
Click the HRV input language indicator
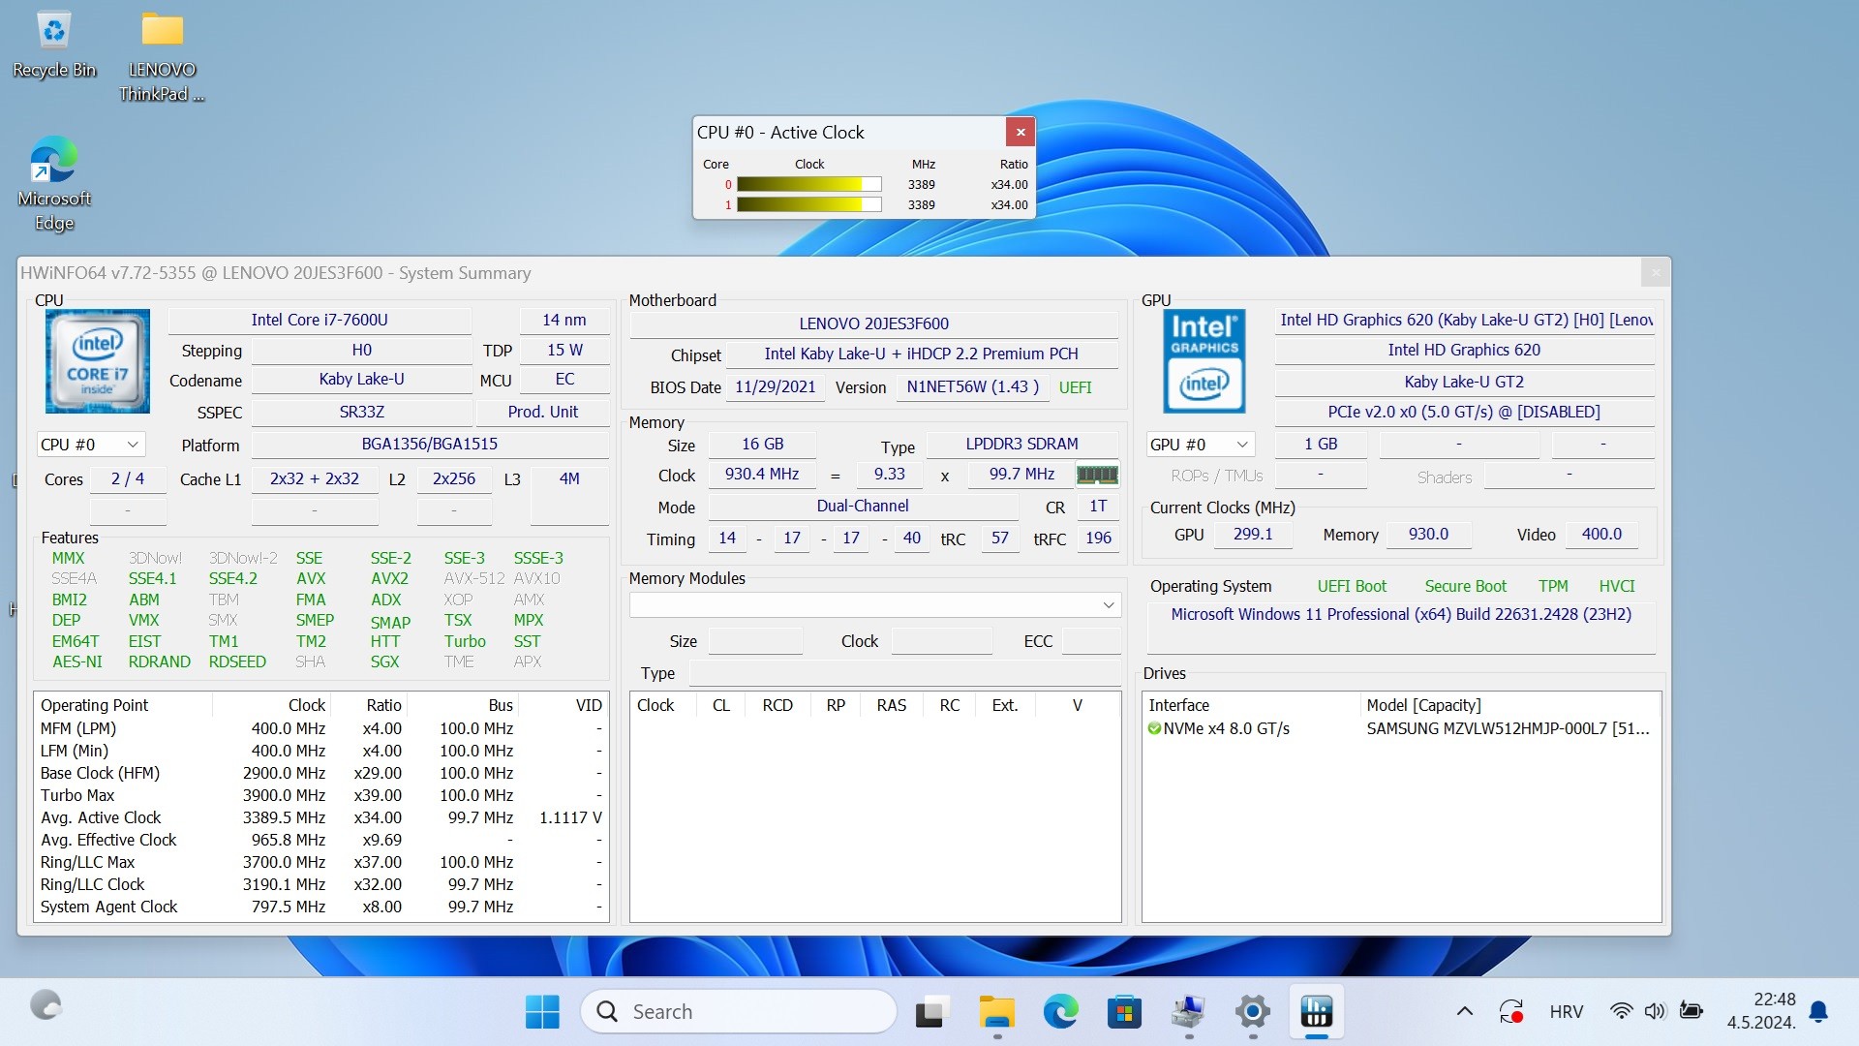(1566, 1012)
